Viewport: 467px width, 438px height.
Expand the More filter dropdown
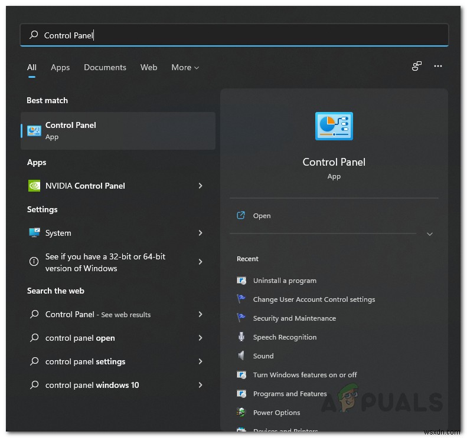click(x=185, y=68)
